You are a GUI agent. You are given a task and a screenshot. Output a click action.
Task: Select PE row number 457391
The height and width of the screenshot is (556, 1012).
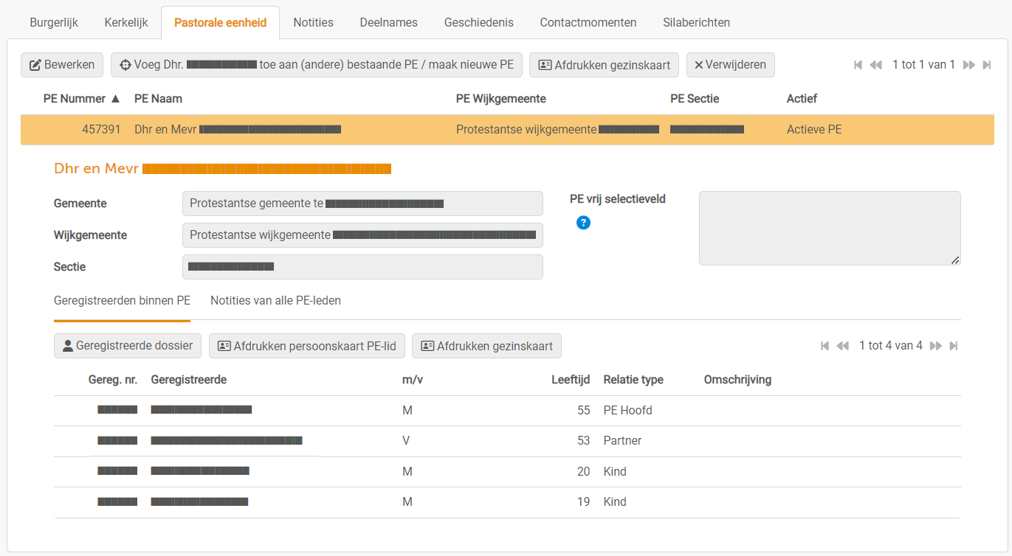[507, 130]
